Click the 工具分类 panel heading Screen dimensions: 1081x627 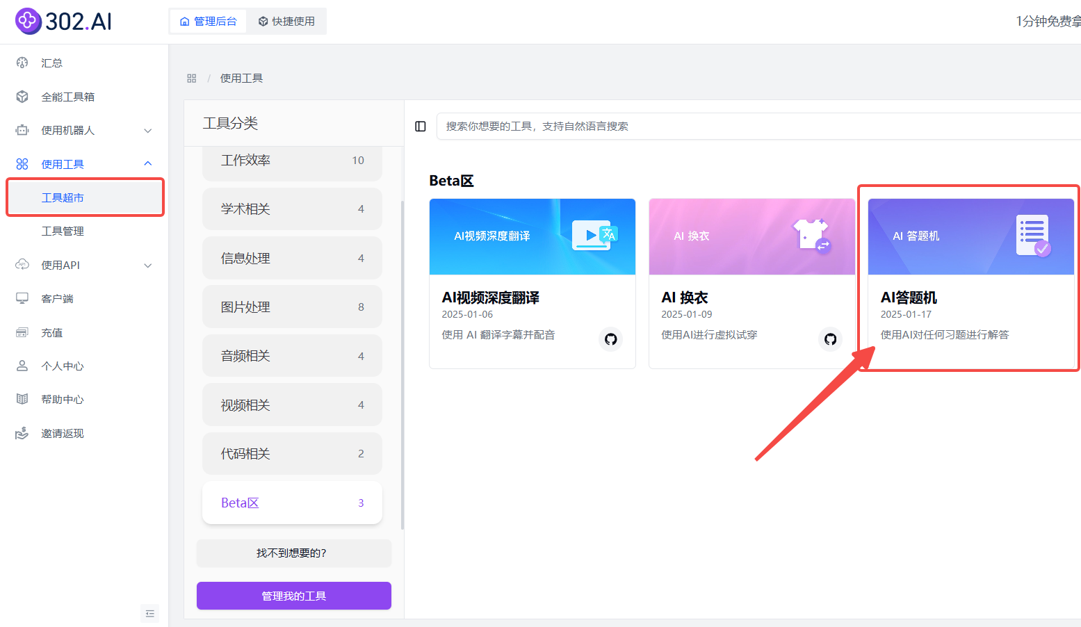point(230,123)
